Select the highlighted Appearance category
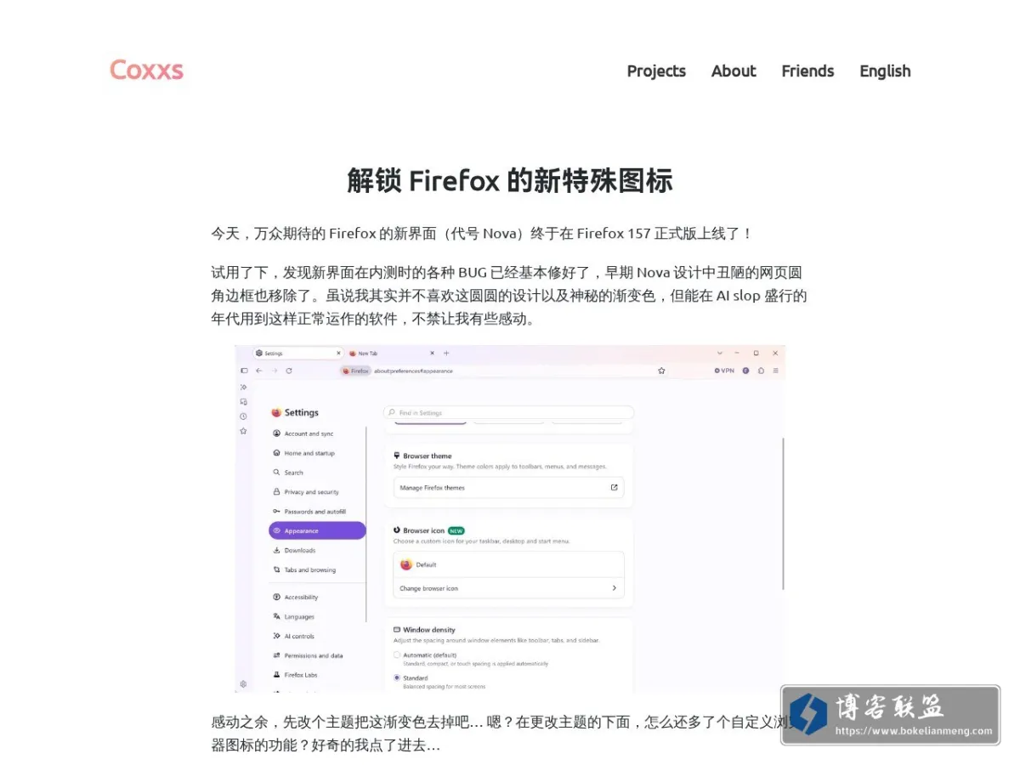The height and width of the screenshot is (765, 1020). (317, 530)
